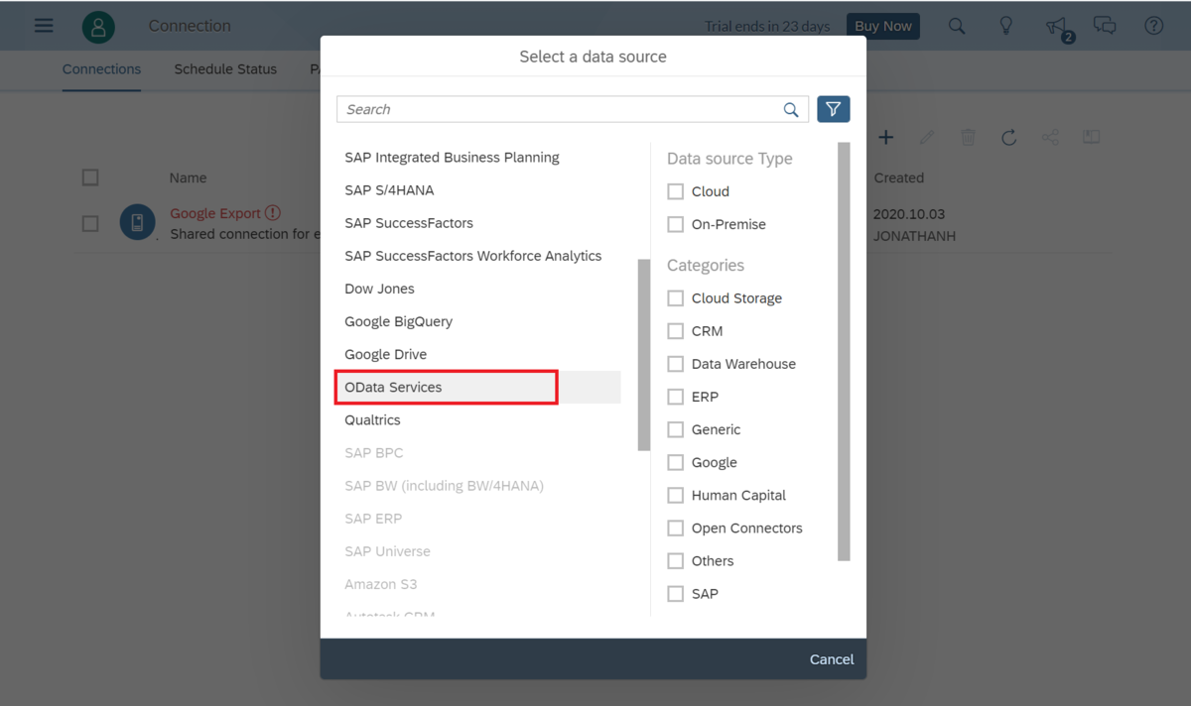
Task: Click the Buy Now button
Action: pos(882,26)
